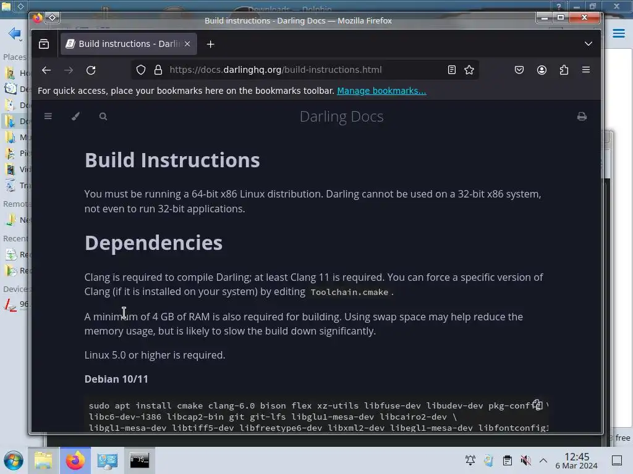Show site security padlock info
This screenshot has width=633, height=474.
(158, 70)
